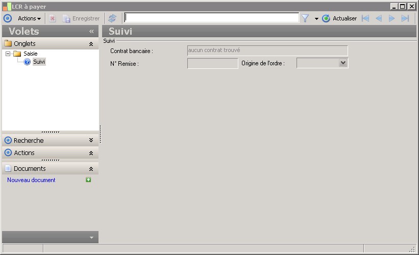This screenshot has width=419, height=255.
Task: Click the Enregistrer save button
Action: (x=81, y=18)
